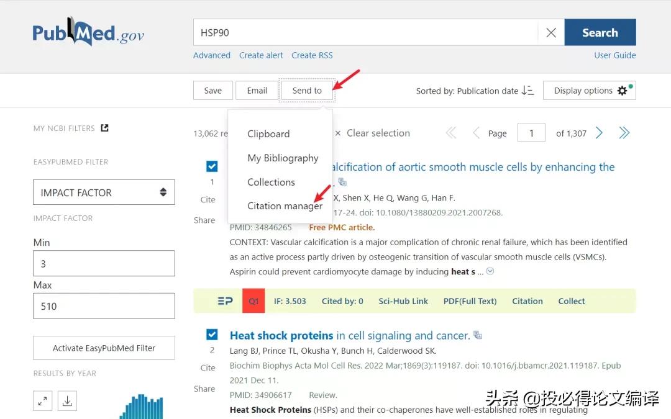671x419 pixels.
Task: Click Cite under result 2
Action: click(x=208, y=367)
